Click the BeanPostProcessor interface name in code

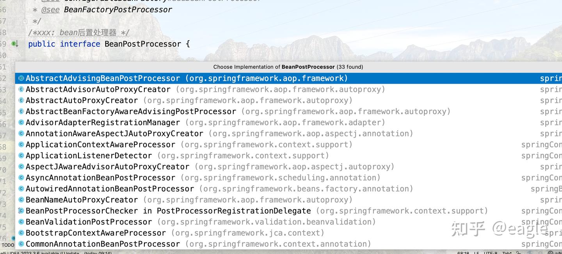[143, 44]
